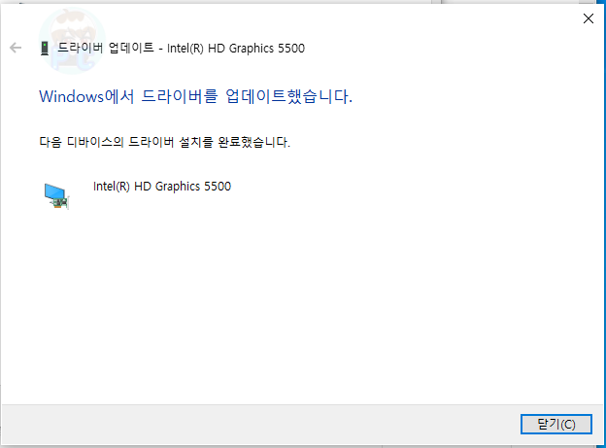Click the 닫기(C) close button
Screen dimensions: 606x448
point(556,424)
